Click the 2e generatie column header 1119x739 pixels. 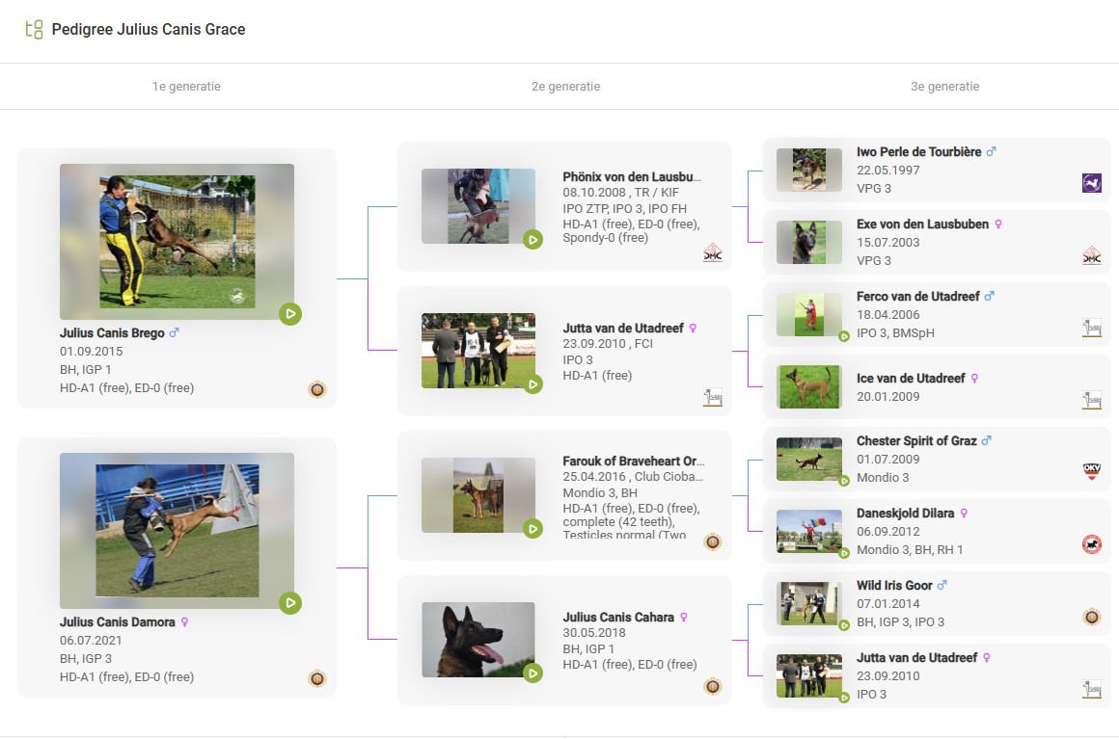tap(565, 87)
